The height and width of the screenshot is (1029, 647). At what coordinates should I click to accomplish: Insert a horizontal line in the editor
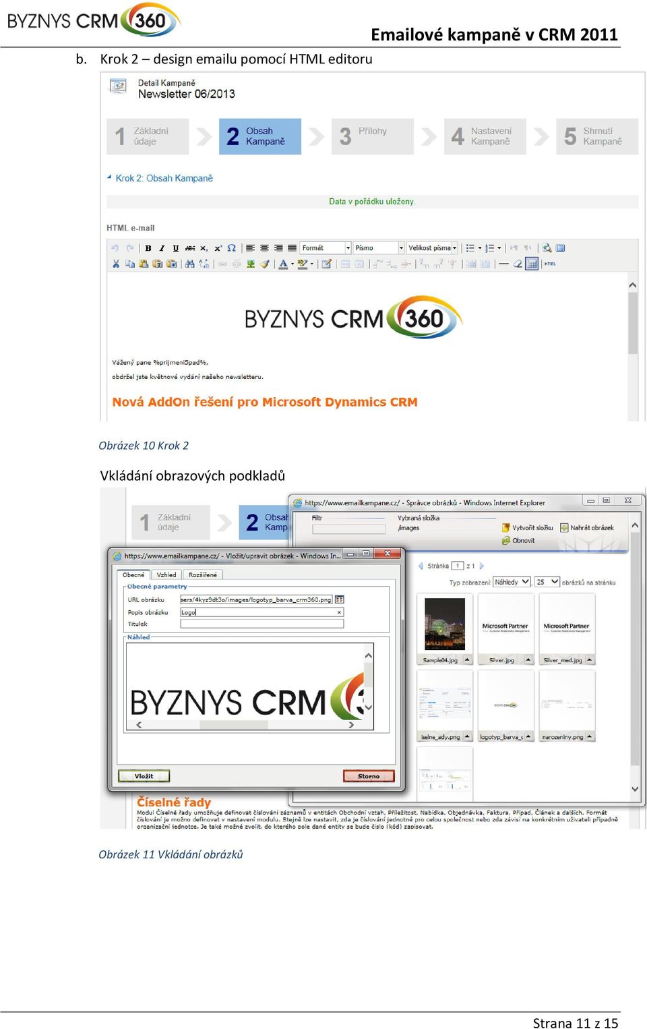click(503, 264)
